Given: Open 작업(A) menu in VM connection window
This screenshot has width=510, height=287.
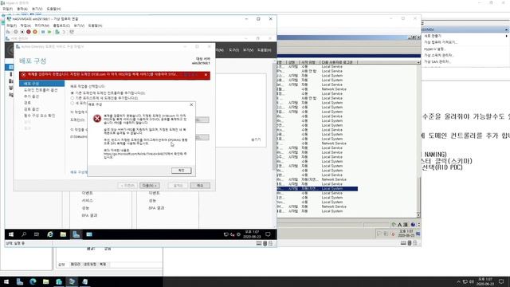Looking at the screenshot, I should [x=25, y=26].
